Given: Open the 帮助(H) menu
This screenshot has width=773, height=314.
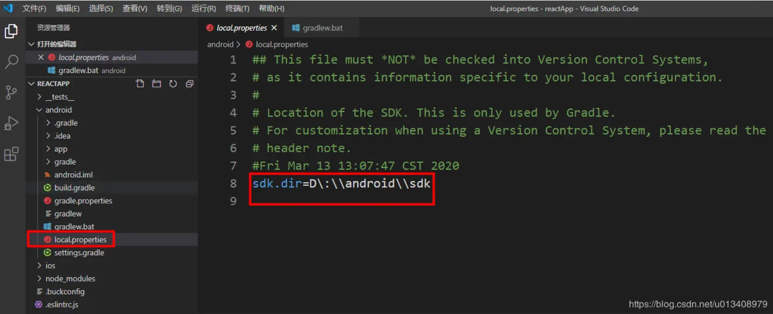Looking at the screenshot, I should tap(271, 9).
